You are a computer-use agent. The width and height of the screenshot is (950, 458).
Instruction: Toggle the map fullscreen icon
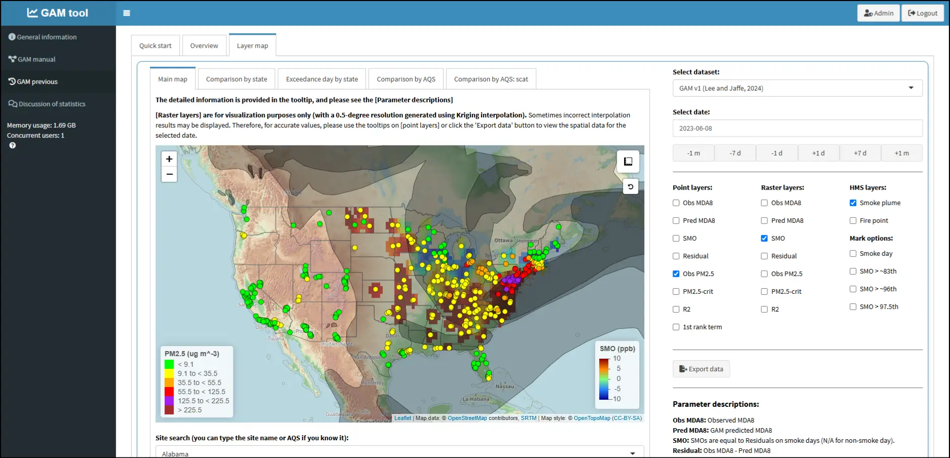pos(628,161)
